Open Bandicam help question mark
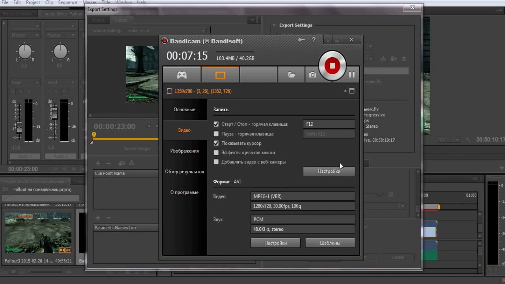This screenshot has width=505, height=284. pos(314,40)
